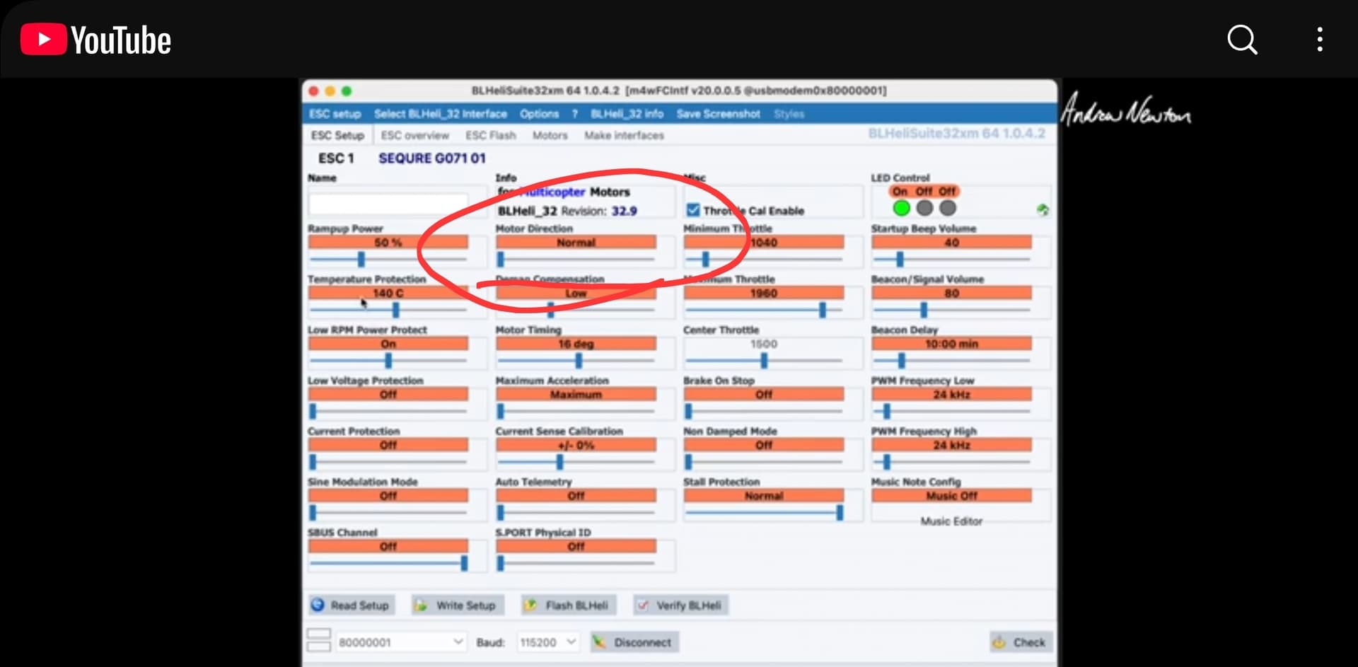Toggle Non Damped Mode Off value
This screenshot has width=1358, height=667.
click(x=764, y=446)
